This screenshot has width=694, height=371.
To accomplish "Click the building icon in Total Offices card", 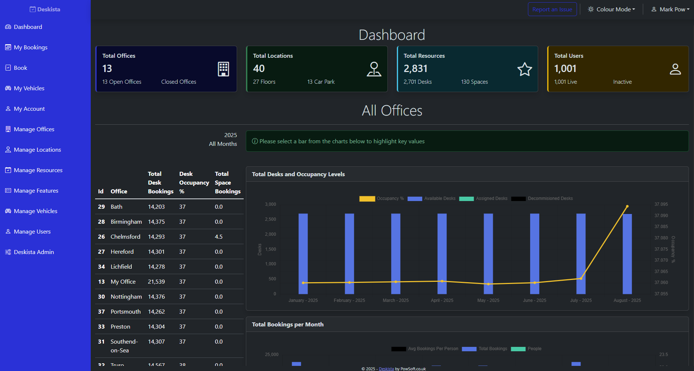I will click(223, 69).
